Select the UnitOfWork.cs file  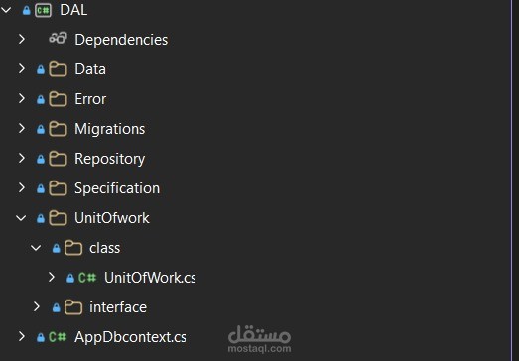[x=150, y=278]
